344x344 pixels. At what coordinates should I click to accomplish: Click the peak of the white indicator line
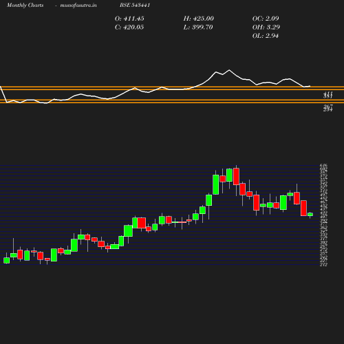229,70
